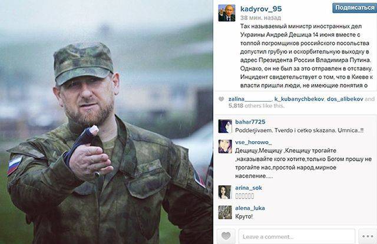This screenshot has height=244, width=377.
Task: Open vse_horowo_ username link
Action: 253,142
